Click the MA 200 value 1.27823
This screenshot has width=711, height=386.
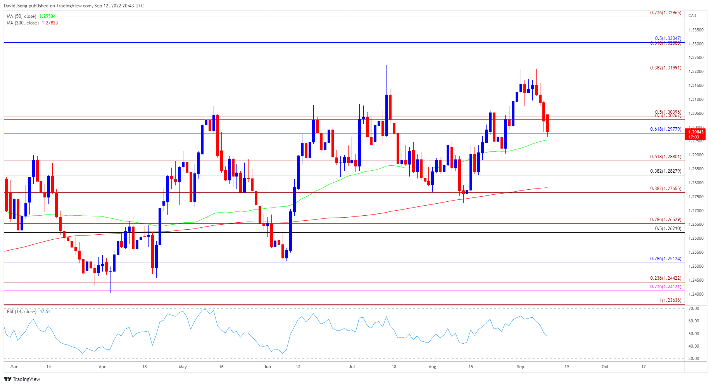[x=50, y=23]
